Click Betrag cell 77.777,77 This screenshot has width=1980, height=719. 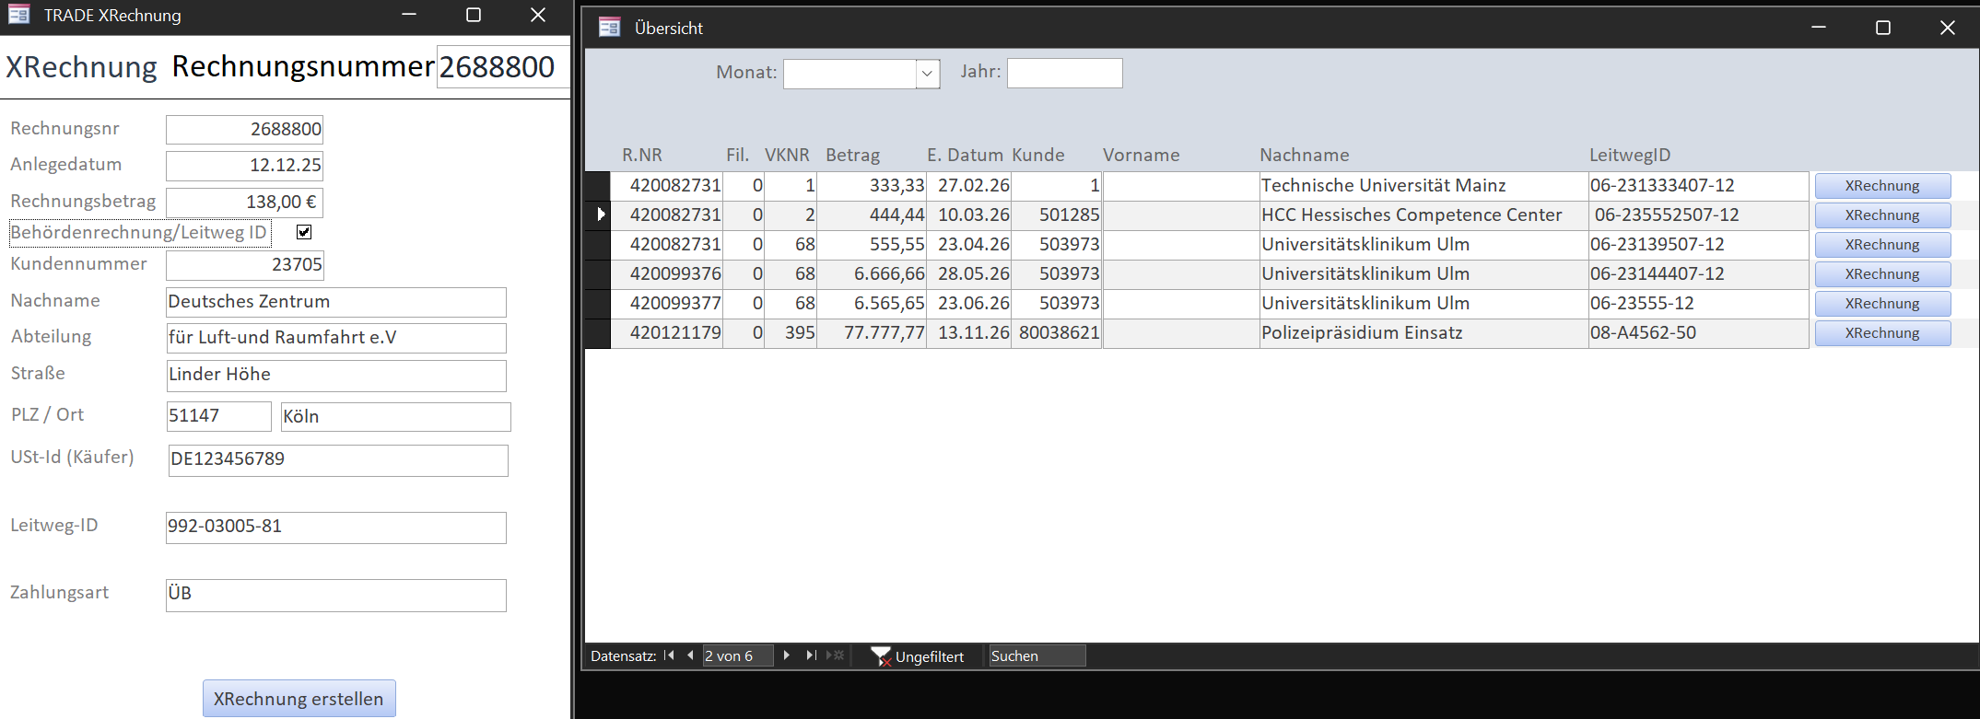point(872,333)
